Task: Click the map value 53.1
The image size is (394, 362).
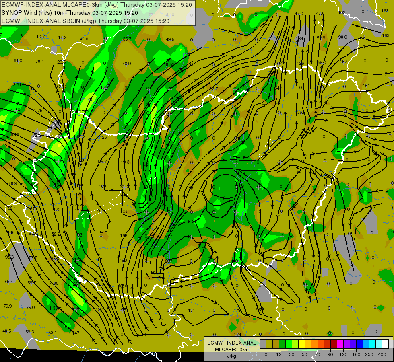Action: (x=52, y=333)
